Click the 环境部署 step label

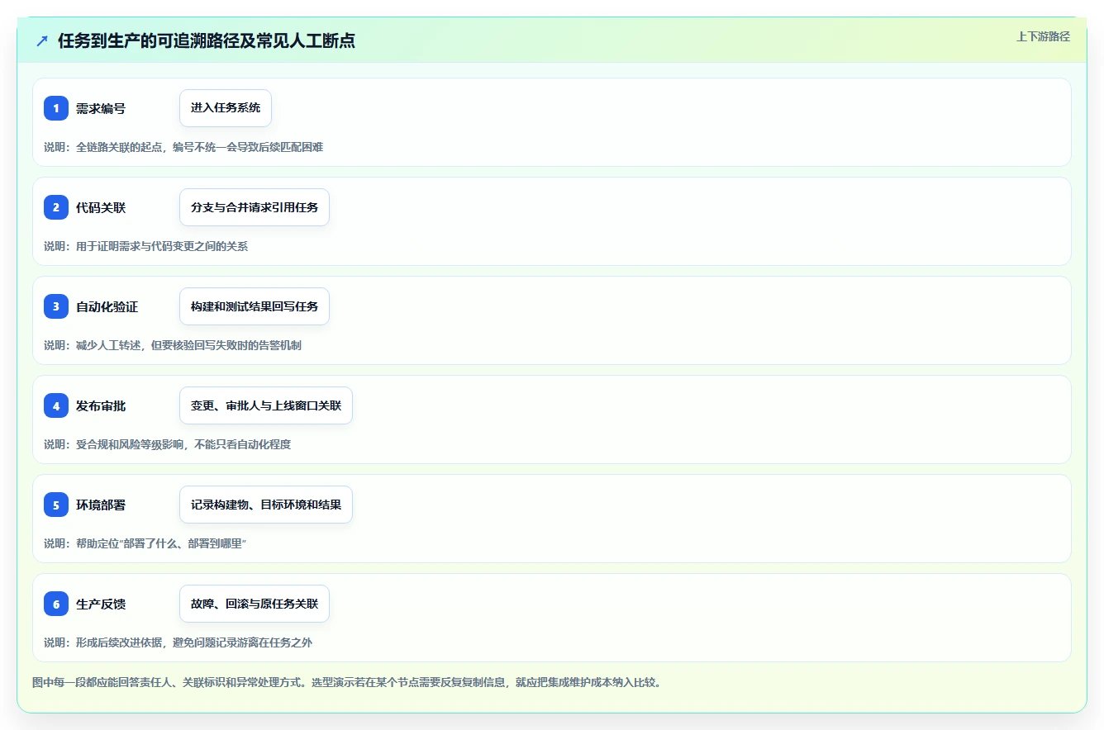(101, 505)
